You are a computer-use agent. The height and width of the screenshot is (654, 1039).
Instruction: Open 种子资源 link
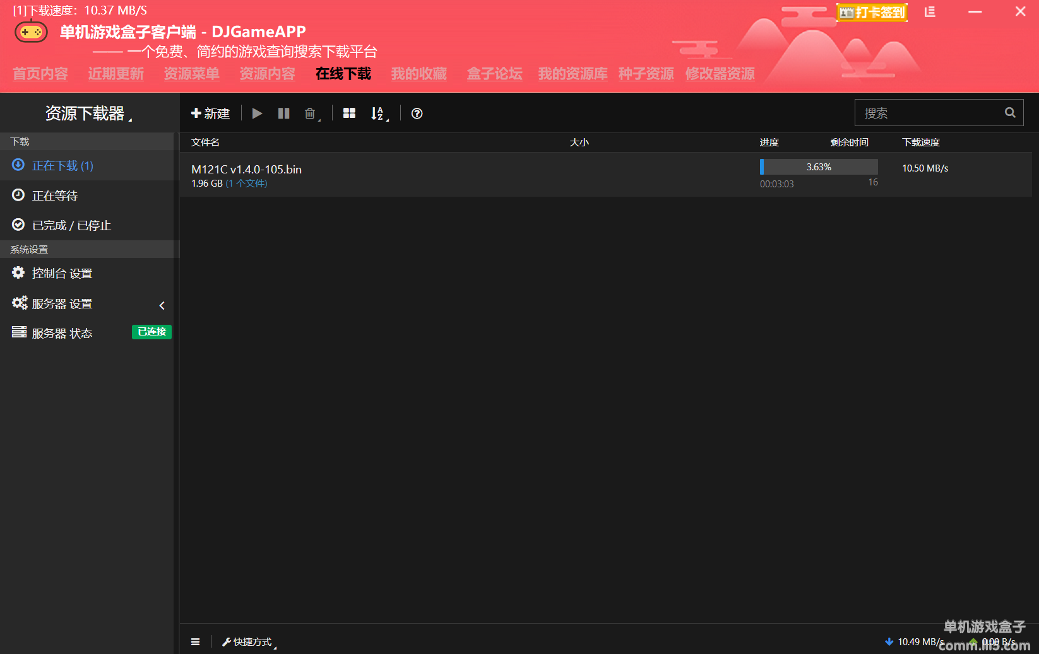tap(646, 74)
